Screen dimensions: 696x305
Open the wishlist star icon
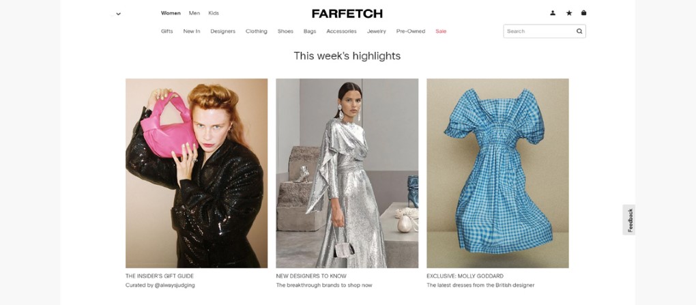569,13
